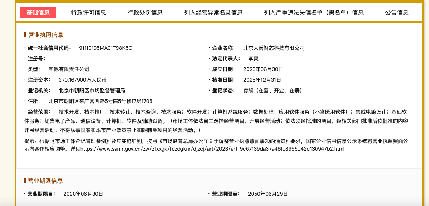The height and width of the screenshot is (206, 429).
Task: Click the 法定代表人 label
Action: [226, 59]
